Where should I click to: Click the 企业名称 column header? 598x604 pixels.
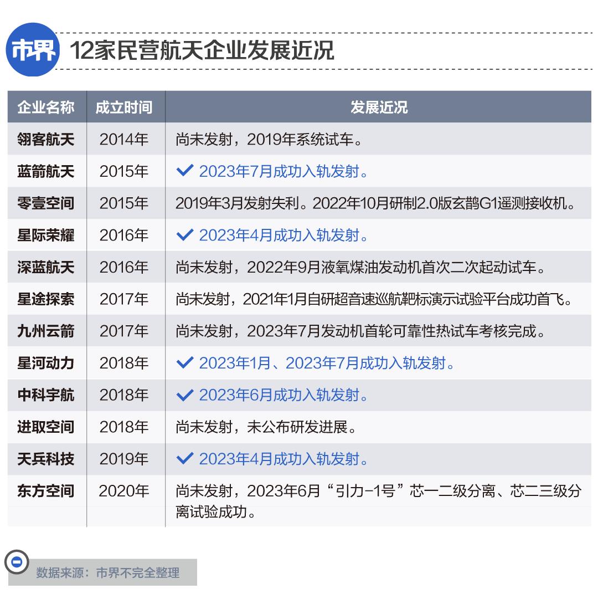(x=46, y=107)
